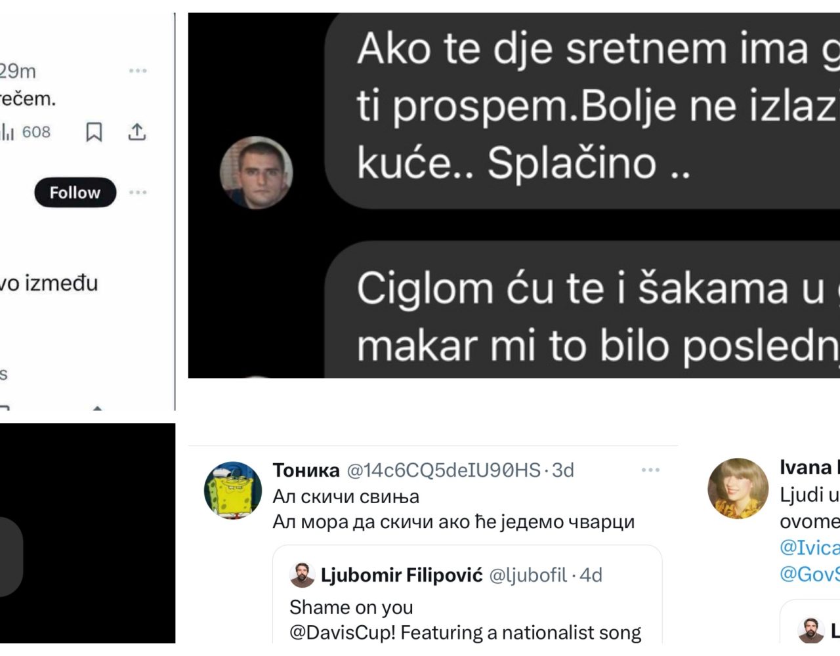Open the @ljubofil handle in the quoted tweet
The height and width of the screenshot is (656, 840).
528,575
